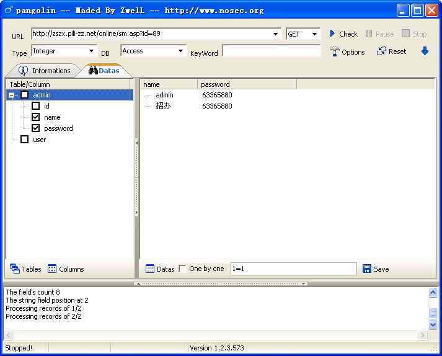Click the Check button label
The image size is (442, 356).
pyautogui.click(x=348, y=34)
